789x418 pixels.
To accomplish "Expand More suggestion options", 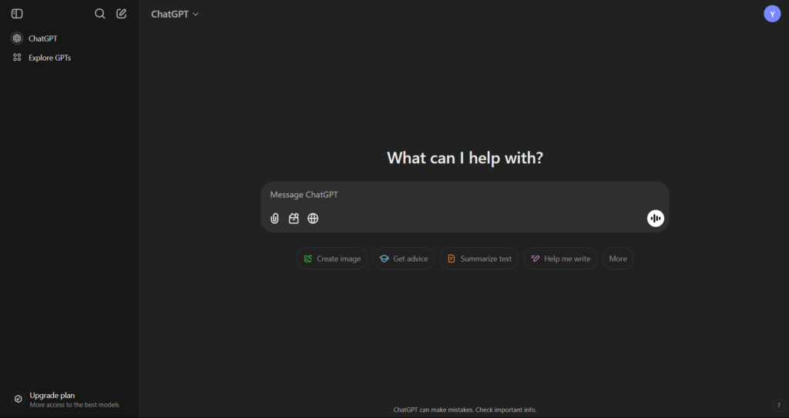I will tap(618, 259).
